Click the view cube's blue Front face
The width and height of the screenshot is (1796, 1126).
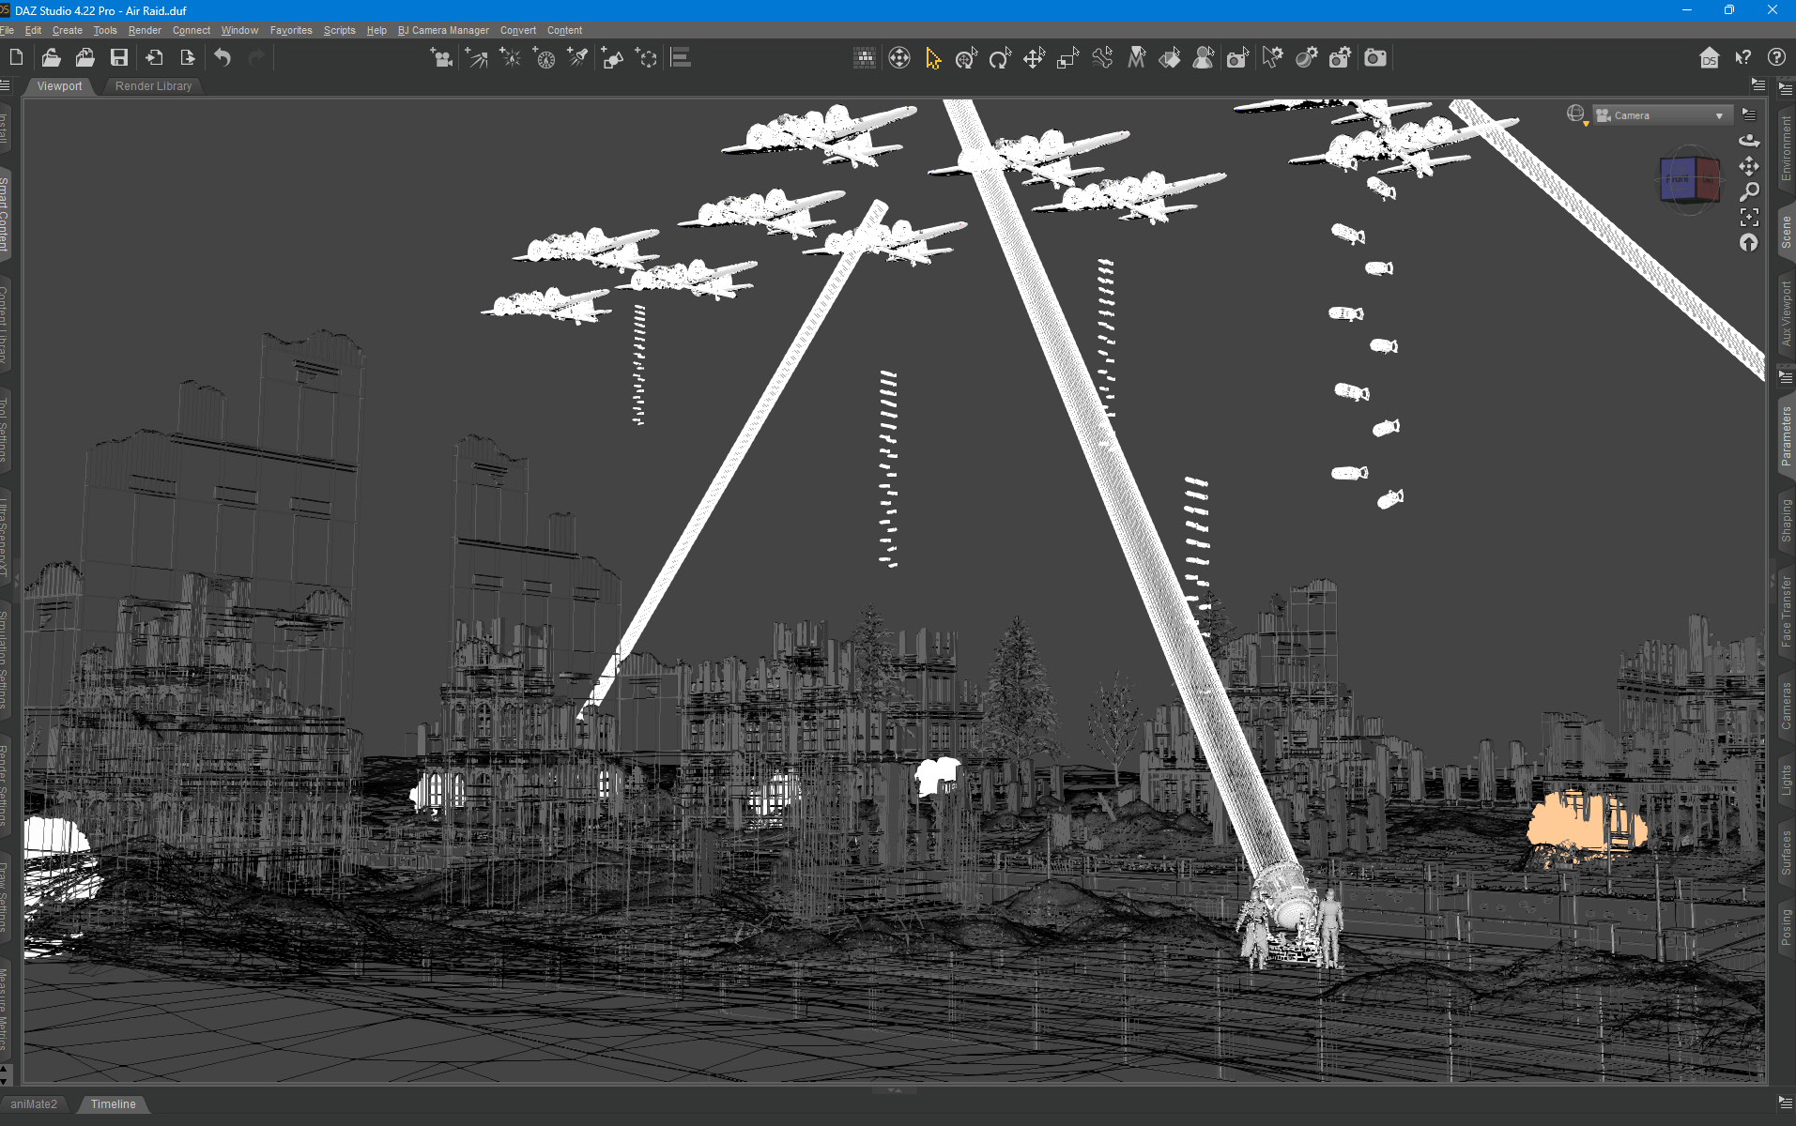[x=1677, y=178]
